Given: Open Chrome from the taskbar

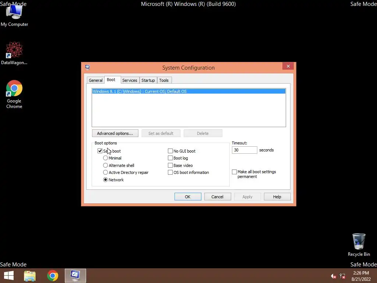Looking at the screenshot, I should (53, 276).
